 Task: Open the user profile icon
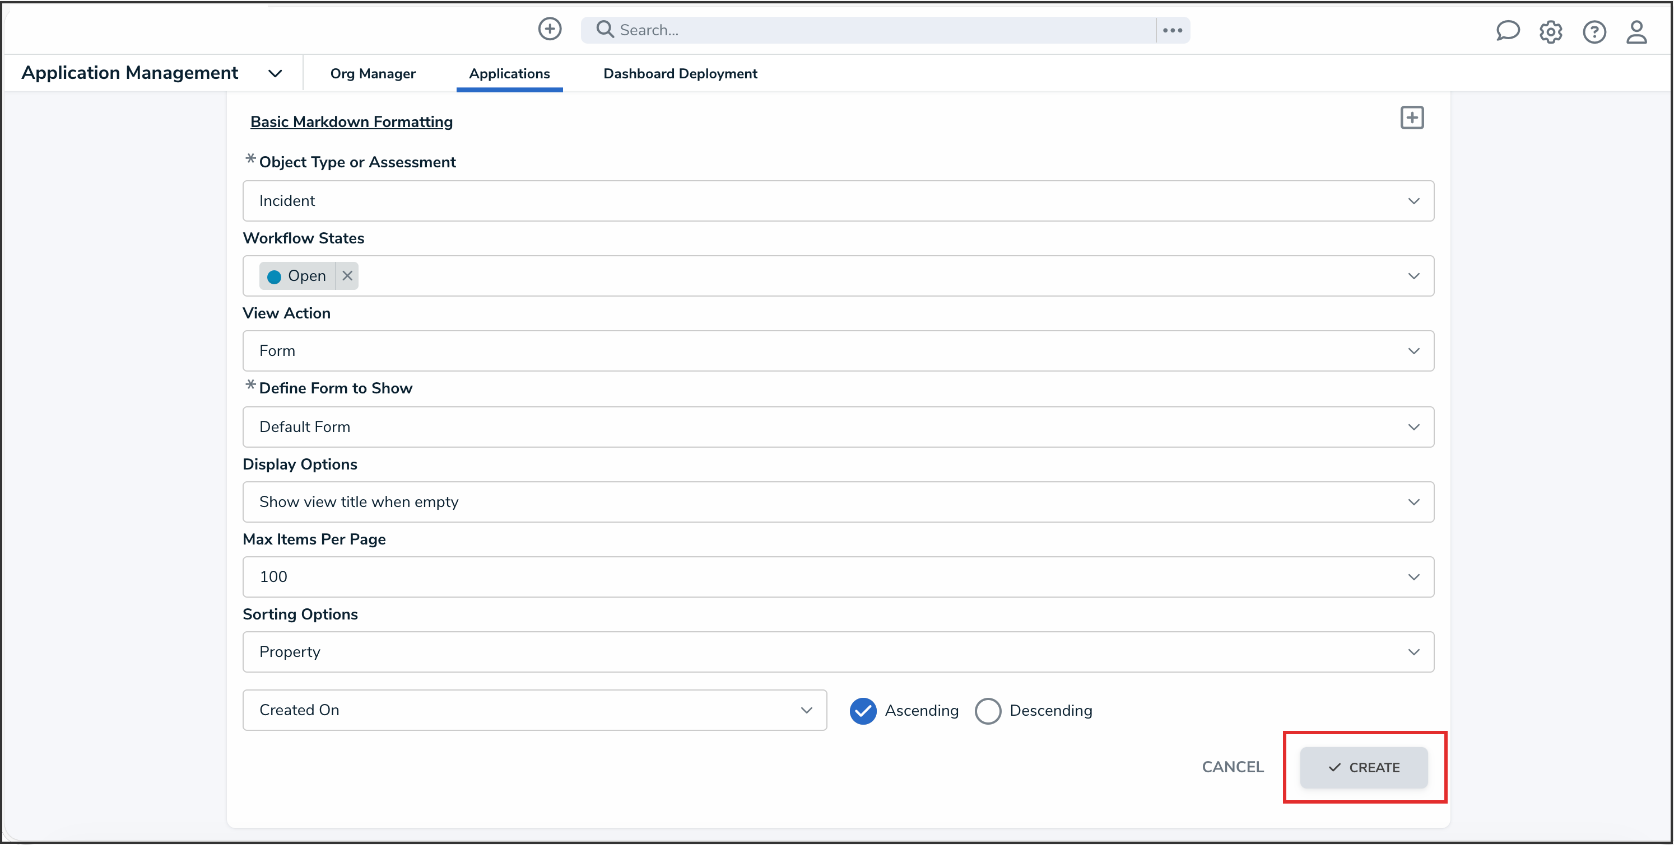(x=1636, y=32)
